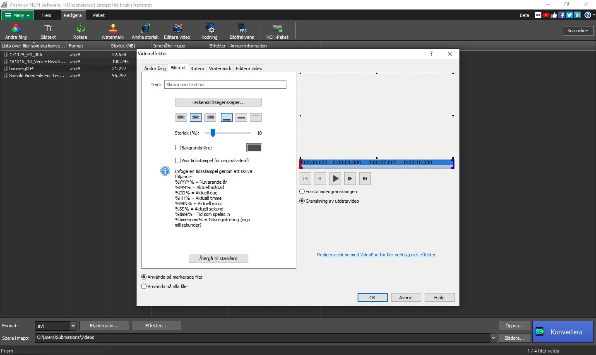Click the Filalternativ button

104,326
